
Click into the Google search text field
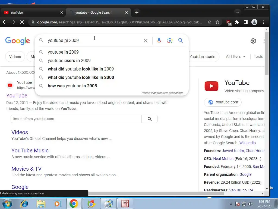[x=94, y=41]
